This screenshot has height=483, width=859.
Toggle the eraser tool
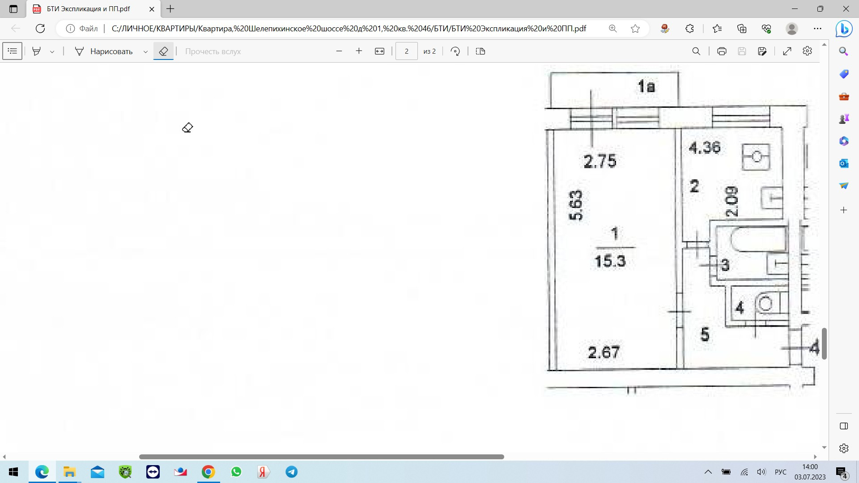163,51
